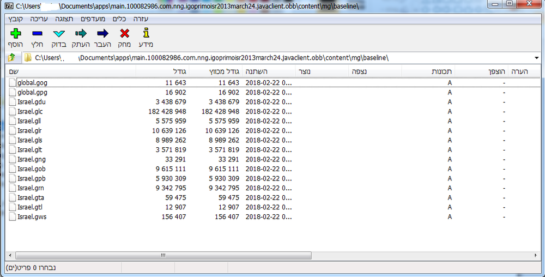Sort by Packed Size (גודל מכווץ) header

pyautogui.click(x=215, y=71)
